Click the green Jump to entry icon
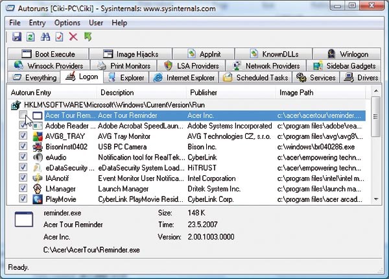Image resolution: width=389 pixels, height=279 pixels. [x=88, y=37]
